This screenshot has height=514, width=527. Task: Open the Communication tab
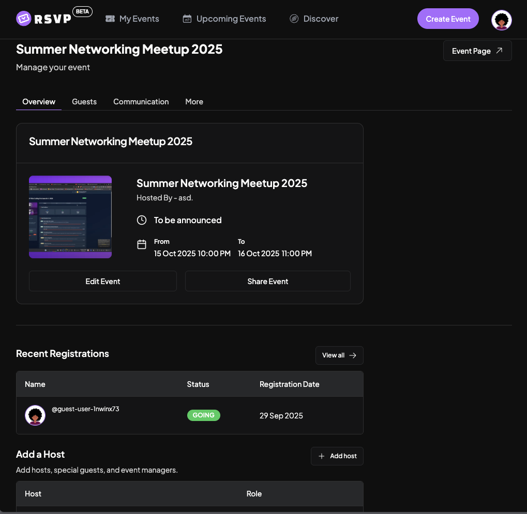tap(141, 102)
